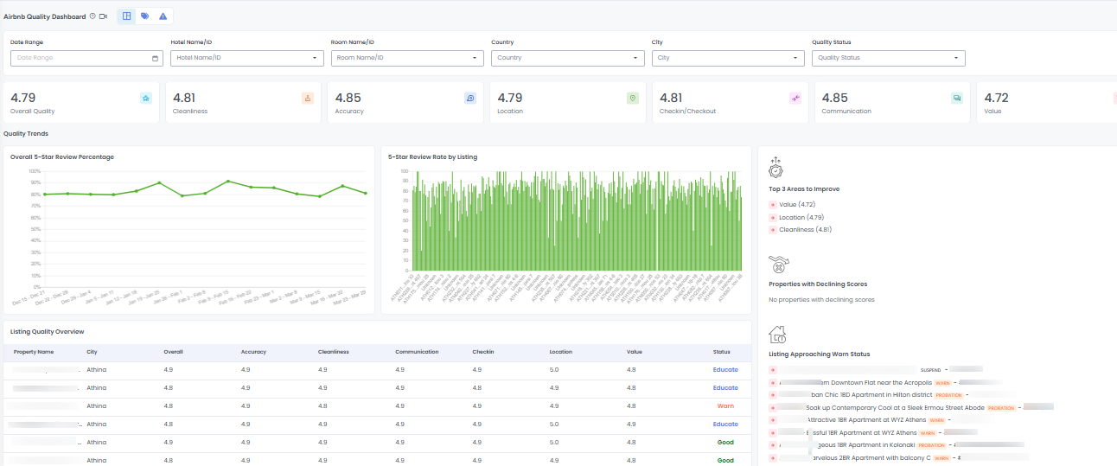Expand the Room Name/ID dropdown
The width and height of the screenshot is (1117, 466).
pyautogui.click(x=407, y=58)
